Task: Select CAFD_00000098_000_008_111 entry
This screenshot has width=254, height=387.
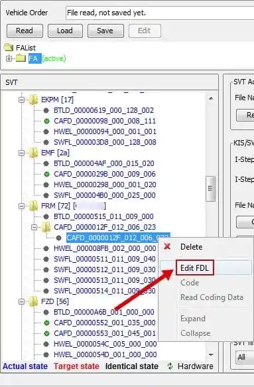Action: pyautogui.click(x=105, y=121)
